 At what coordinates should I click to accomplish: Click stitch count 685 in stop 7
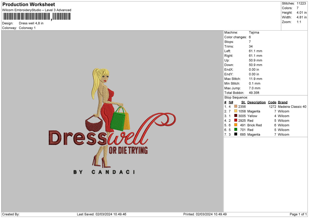243,134
